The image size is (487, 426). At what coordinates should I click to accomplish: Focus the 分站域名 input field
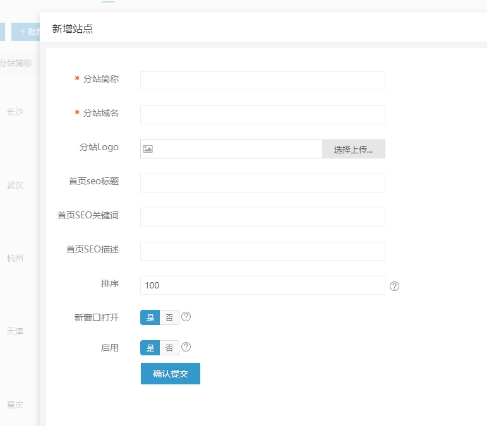point(262,115)
